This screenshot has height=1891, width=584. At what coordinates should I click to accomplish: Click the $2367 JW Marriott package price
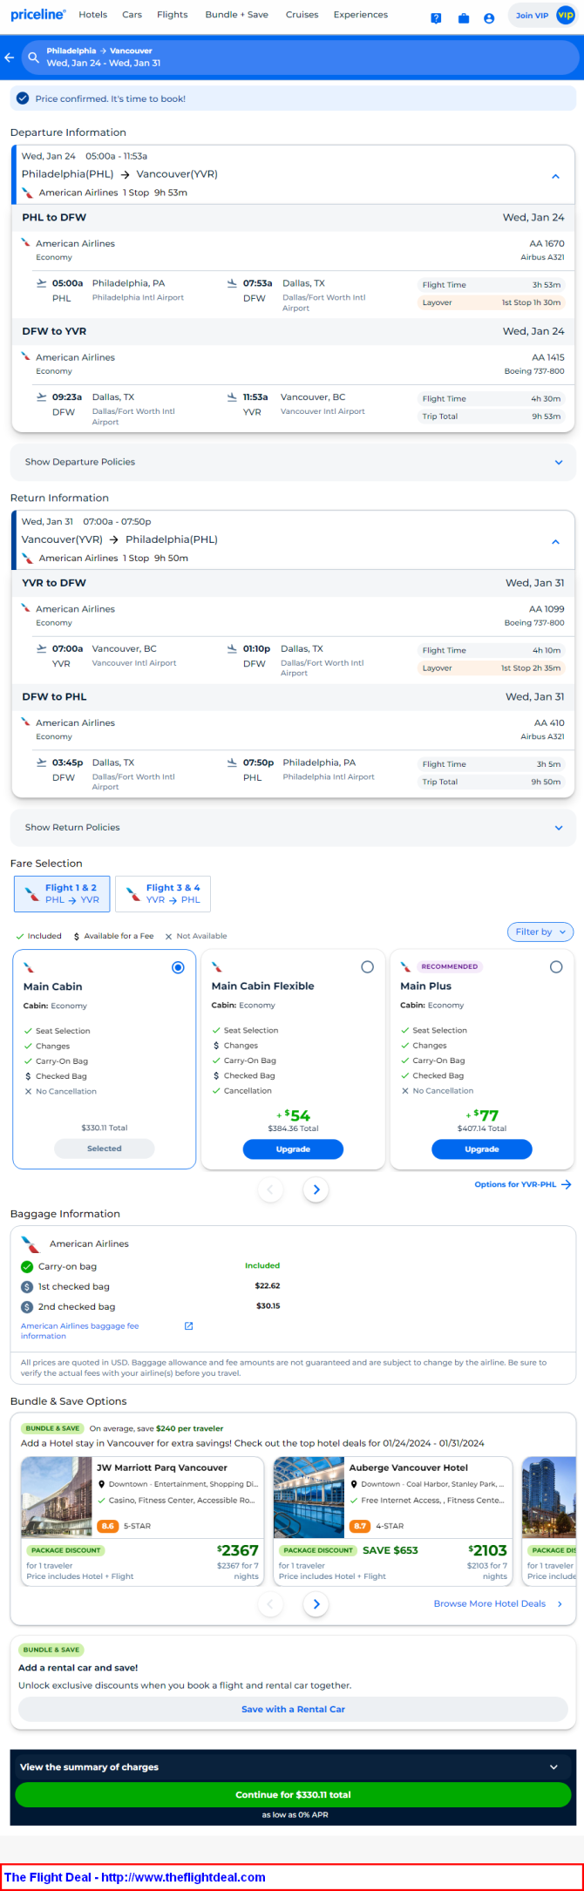(238, 1550)
